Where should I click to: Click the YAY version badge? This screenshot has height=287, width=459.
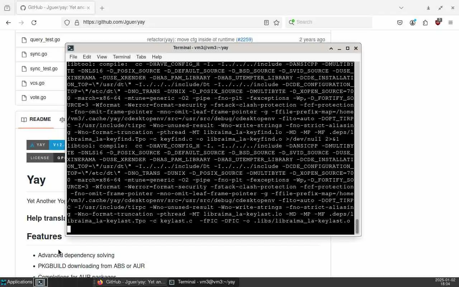[46, 145]
